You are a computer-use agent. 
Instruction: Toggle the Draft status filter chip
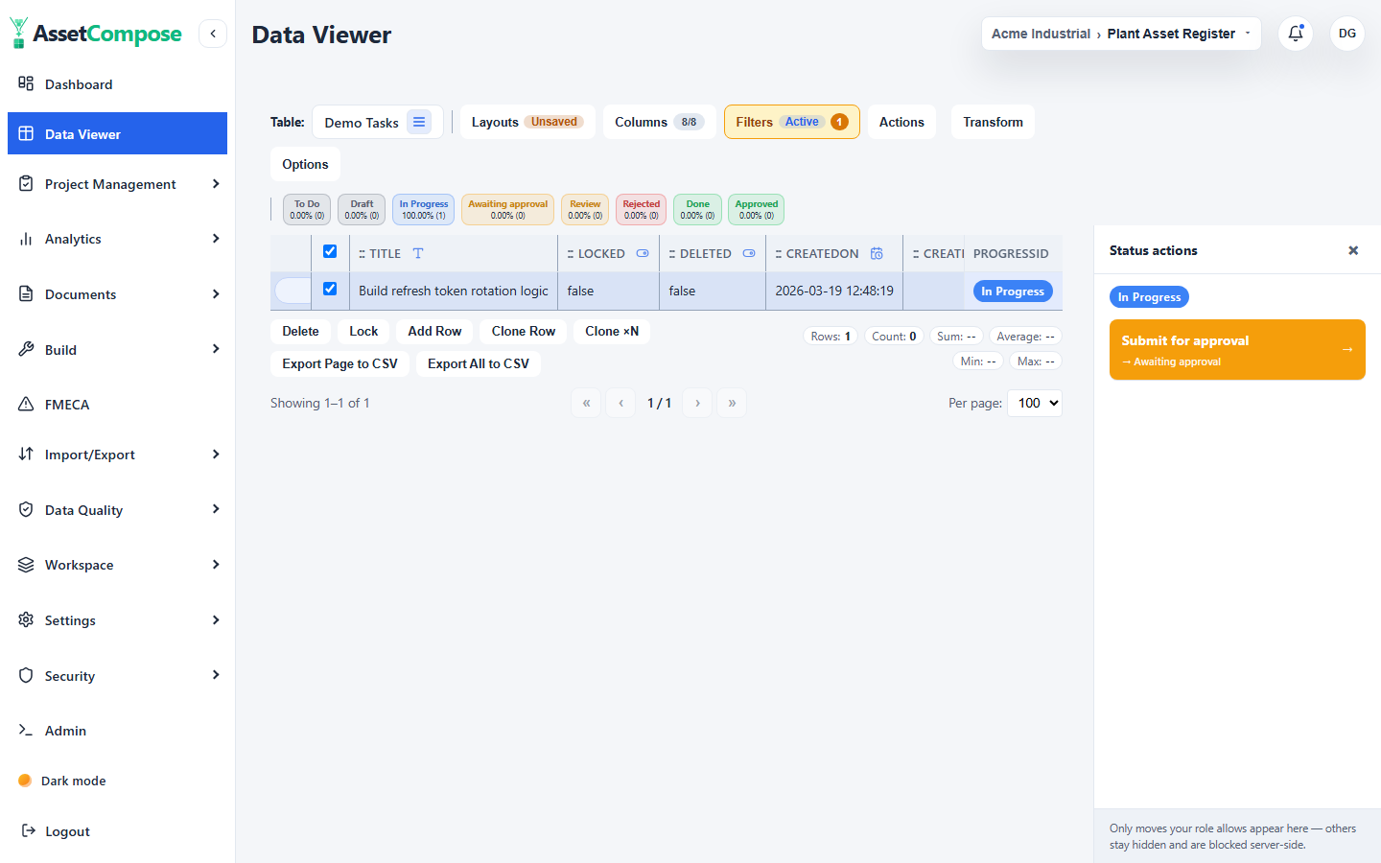point(362,209)
